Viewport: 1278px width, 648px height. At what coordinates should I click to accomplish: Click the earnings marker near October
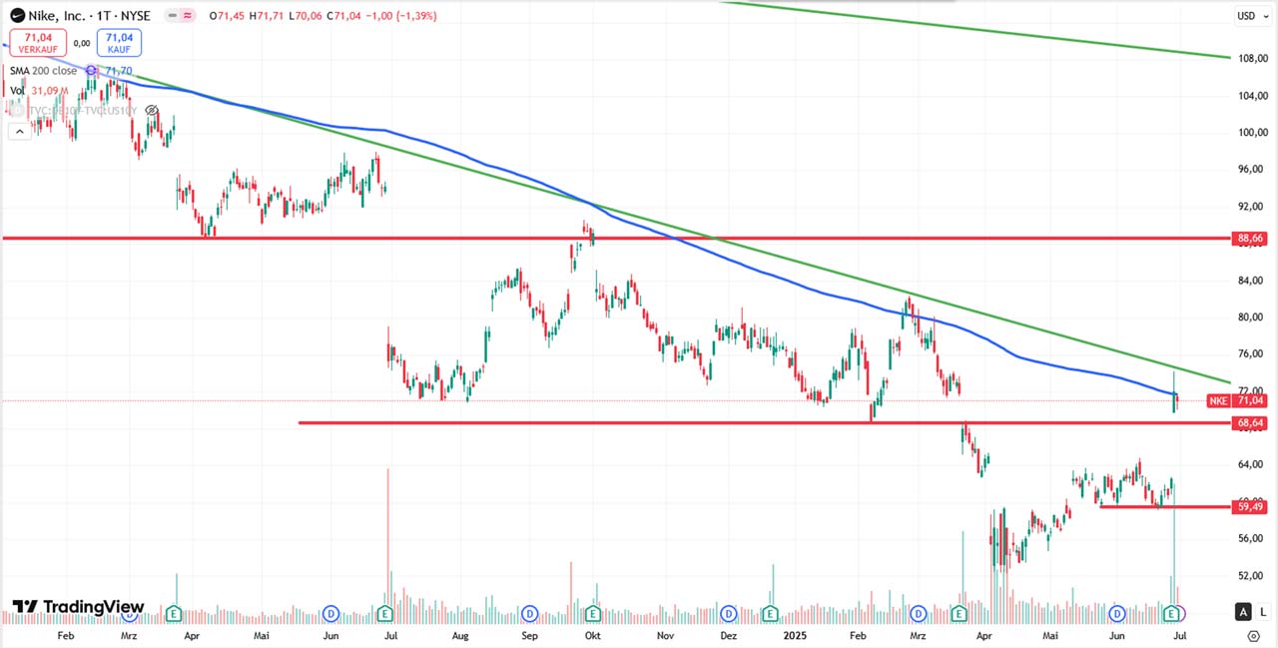tap(593, 612)
